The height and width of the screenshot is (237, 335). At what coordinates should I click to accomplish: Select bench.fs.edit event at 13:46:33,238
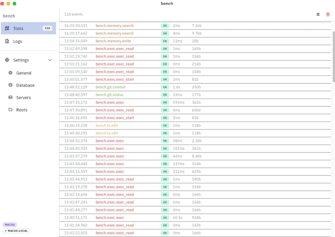[x=195, y=125]
